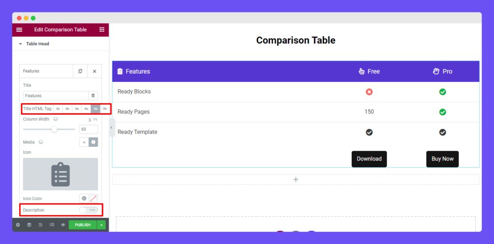This screenshot has height=244, width=494.
Task: Remove the Features head item
Action: point(95,71)
